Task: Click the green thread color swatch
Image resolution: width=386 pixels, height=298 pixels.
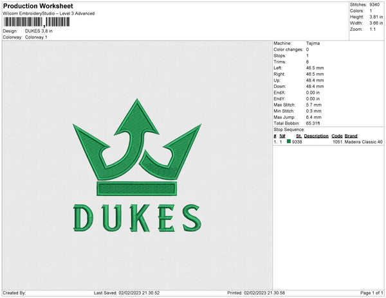Action: pos(289,141)
